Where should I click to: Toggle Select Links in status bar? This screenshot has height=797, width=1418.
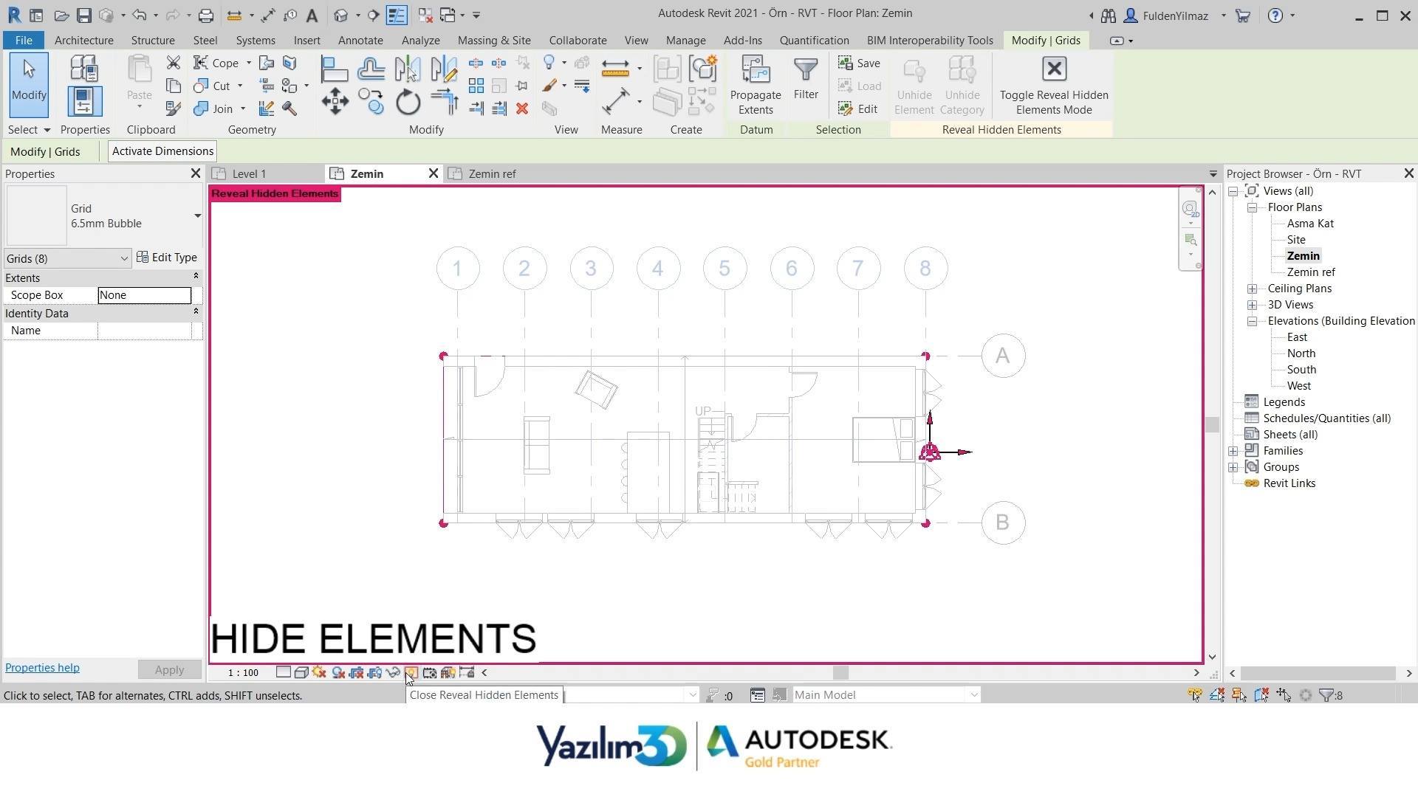click(x=1195, y=695)
